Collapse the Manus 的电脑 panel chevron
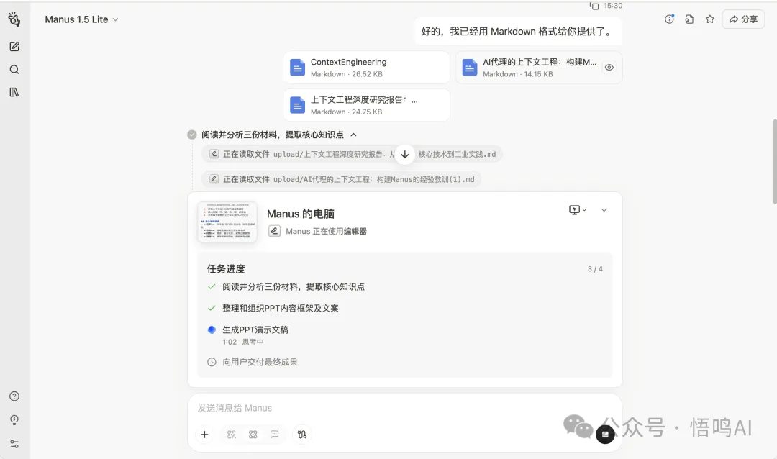Image resolution: width=777 pixels, height=459 pixels. [604, 210]
